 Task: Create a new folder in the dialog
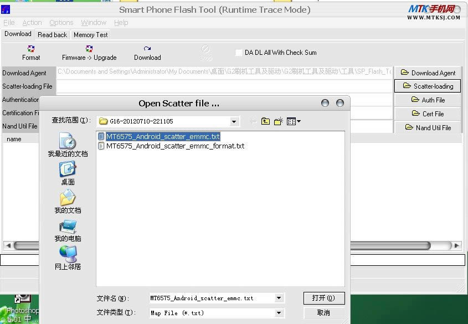(278, 121)
